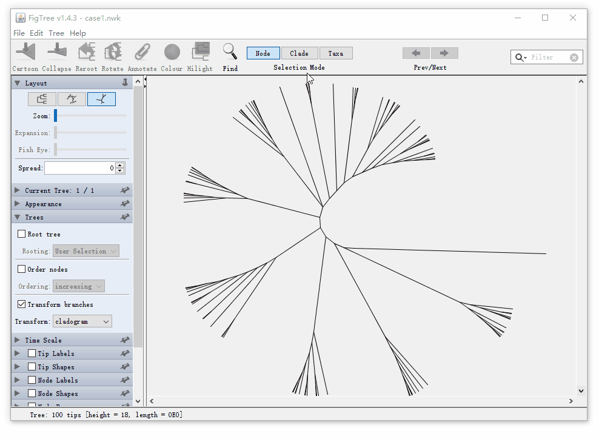The width and height of the screenshot is (599, 439).
Task: Click into the Spread value field
Action: click(x=80, y=168)
